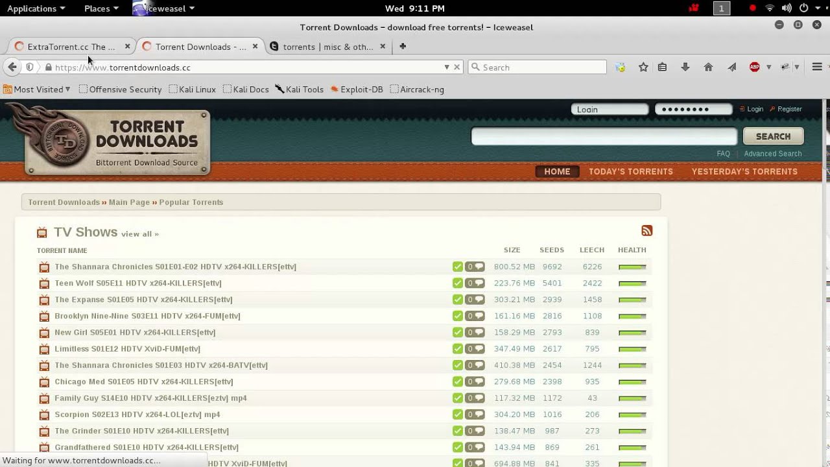Image resolution: width=830 pixels, height=467 pixels.
Task: Click the browser back arrow button
Action: coord(12,67)
